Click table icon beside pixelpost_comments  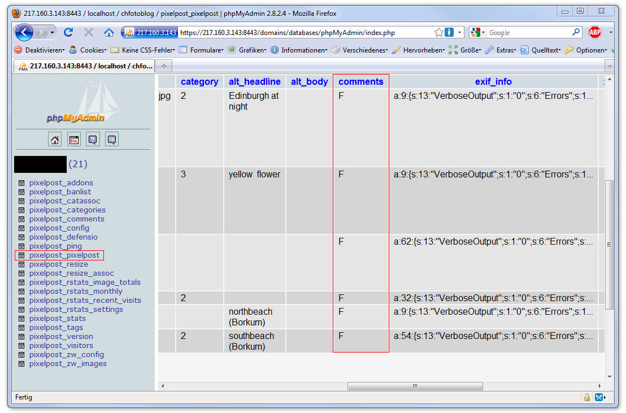[x=21, y=219]
